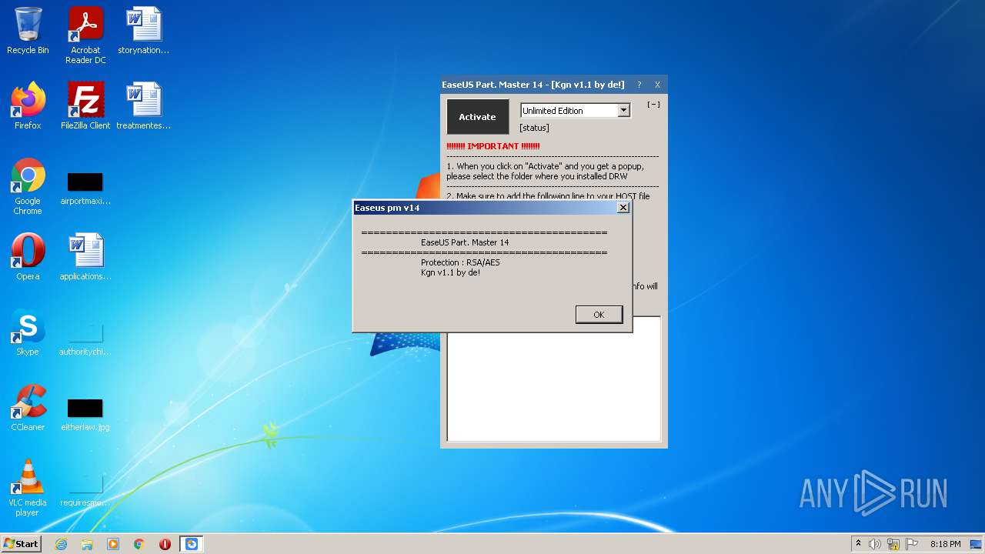The image size is (985, 554).
Task: Click OK in the Easeus pm v14 dialog
Action: pyautogui.click(x=599, y=314)
